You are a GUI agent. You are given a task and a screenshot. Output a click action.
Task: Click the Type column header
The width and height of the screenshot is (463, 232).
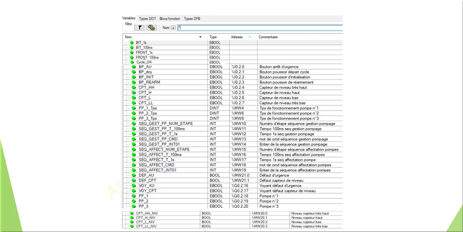[x=213, y=37]
